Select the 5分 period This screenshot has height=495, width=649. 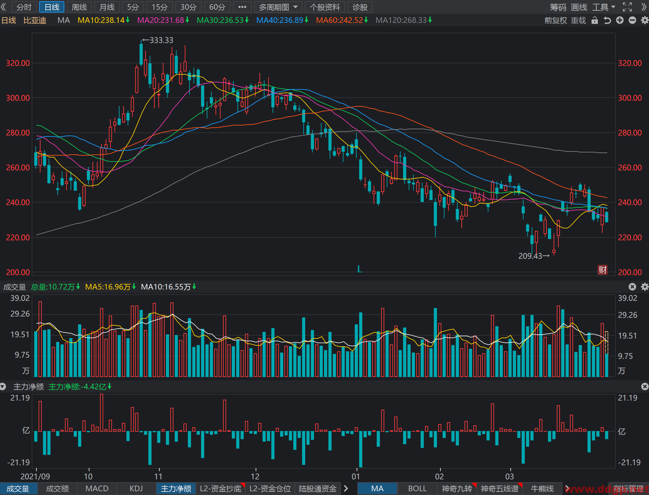click(133, 7)
